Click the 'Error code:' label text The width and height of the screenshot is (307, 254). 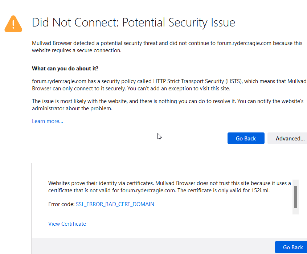click(61, 204)
